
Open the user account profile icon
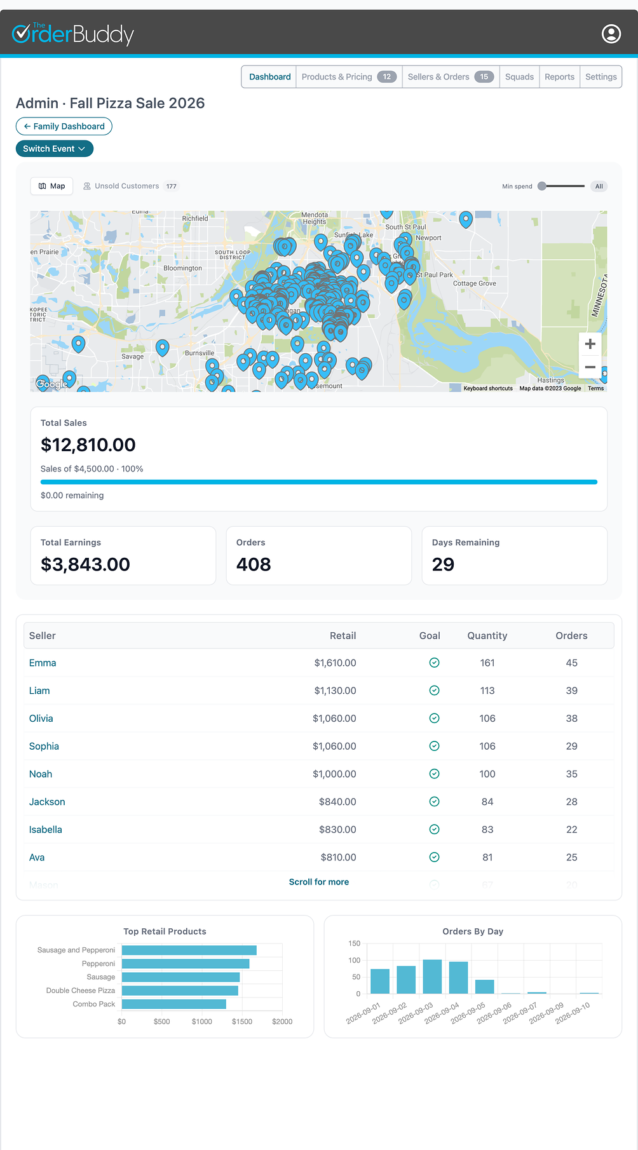click(x=611, y=34)
